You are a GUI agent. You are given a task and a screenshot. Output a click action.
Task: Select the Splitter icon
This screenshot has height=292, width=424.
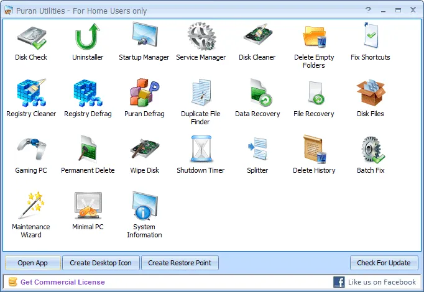(258, 148)
